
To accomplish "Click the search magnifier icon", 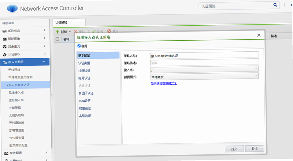I will (275, 5).
